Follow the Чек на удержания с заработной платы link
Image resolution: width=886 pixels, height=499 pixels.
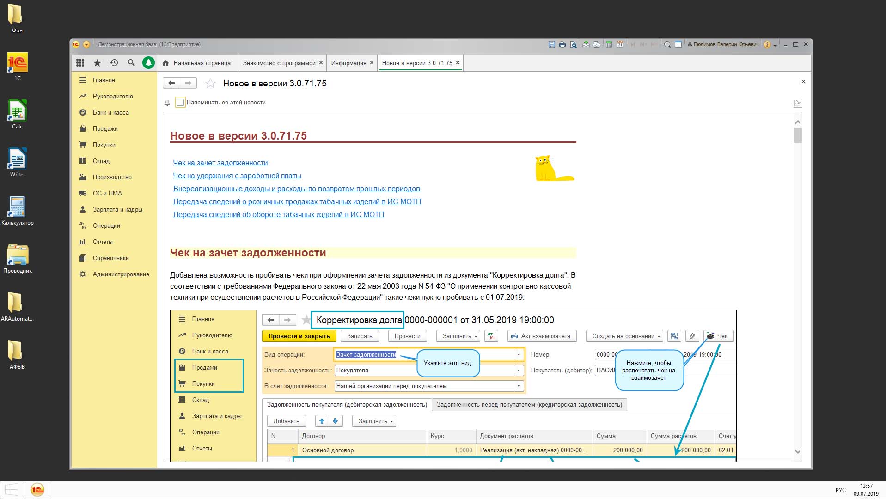(x=237, y=176)
